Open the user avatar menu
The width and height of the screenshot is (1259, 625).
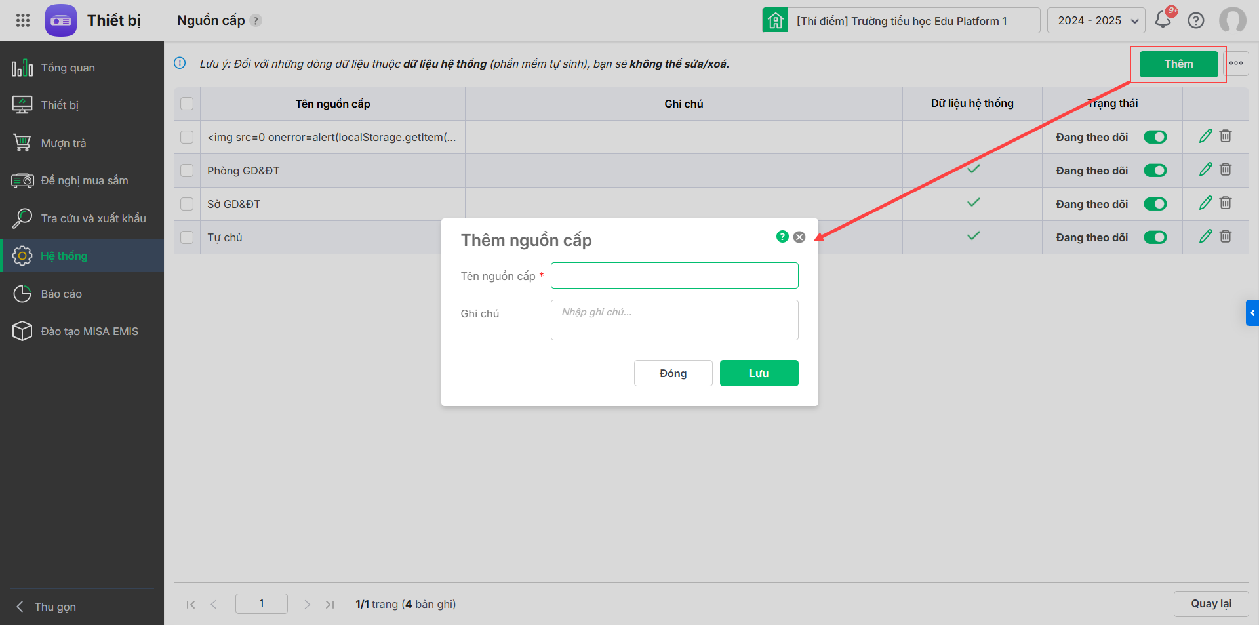pos(1233,20)
